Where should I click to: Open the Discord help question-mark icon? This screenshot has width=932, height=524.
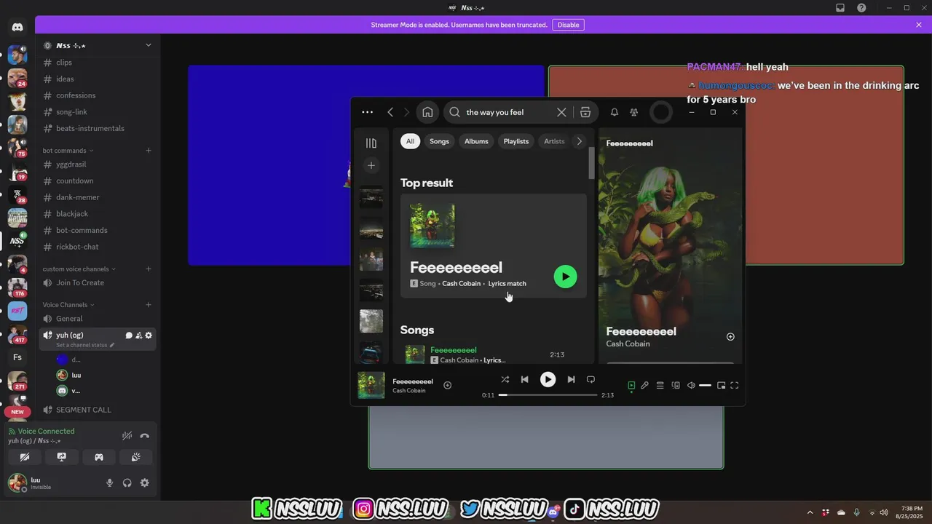coord(861,8)
